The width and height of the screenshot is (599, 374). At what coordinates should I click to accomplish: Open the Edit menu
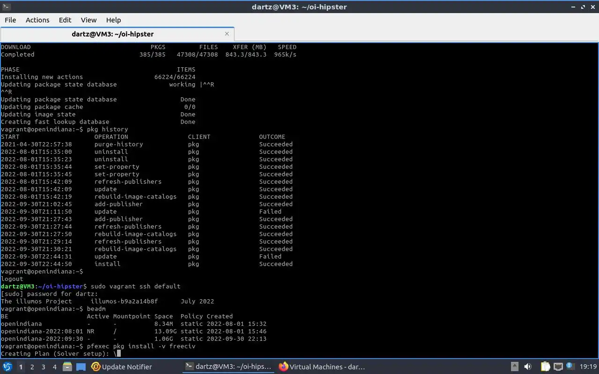tap(65, 20)
